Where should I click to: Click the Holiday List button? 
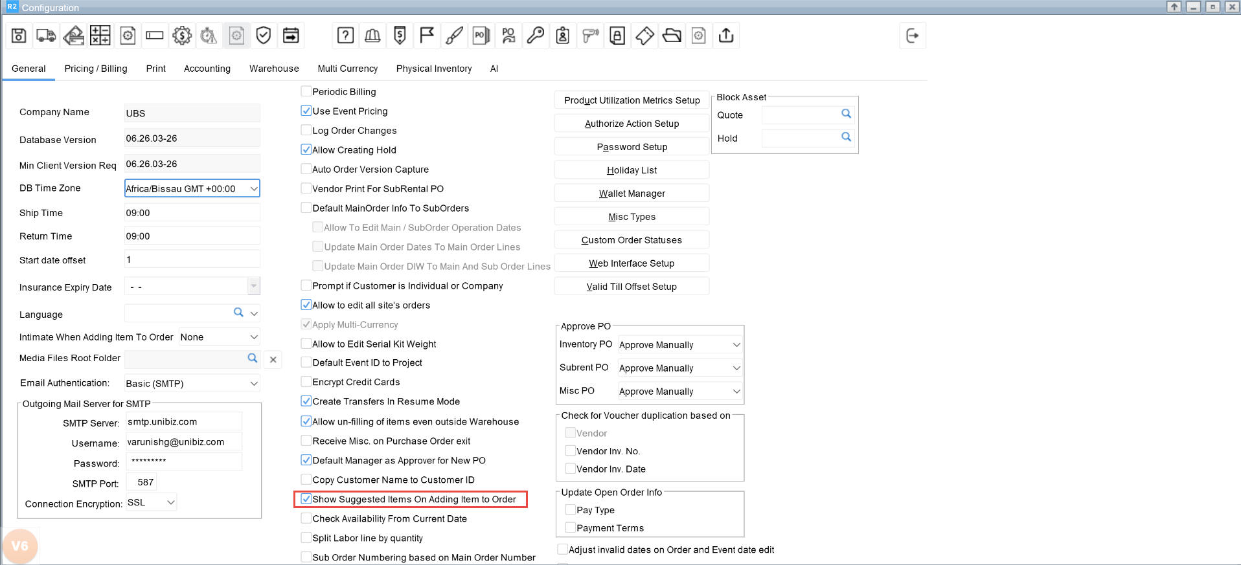point(632,170)
